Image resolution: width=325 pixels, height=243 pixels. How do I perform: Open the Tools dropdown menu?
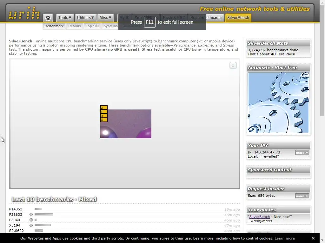click(x=65, y=18)
